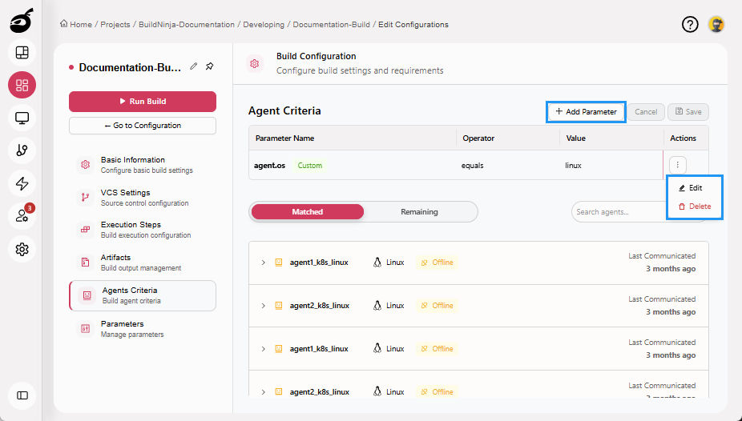742x421 pixels.
Task: Click the VCS Settings branch icon
Action: tap(85, 197)
